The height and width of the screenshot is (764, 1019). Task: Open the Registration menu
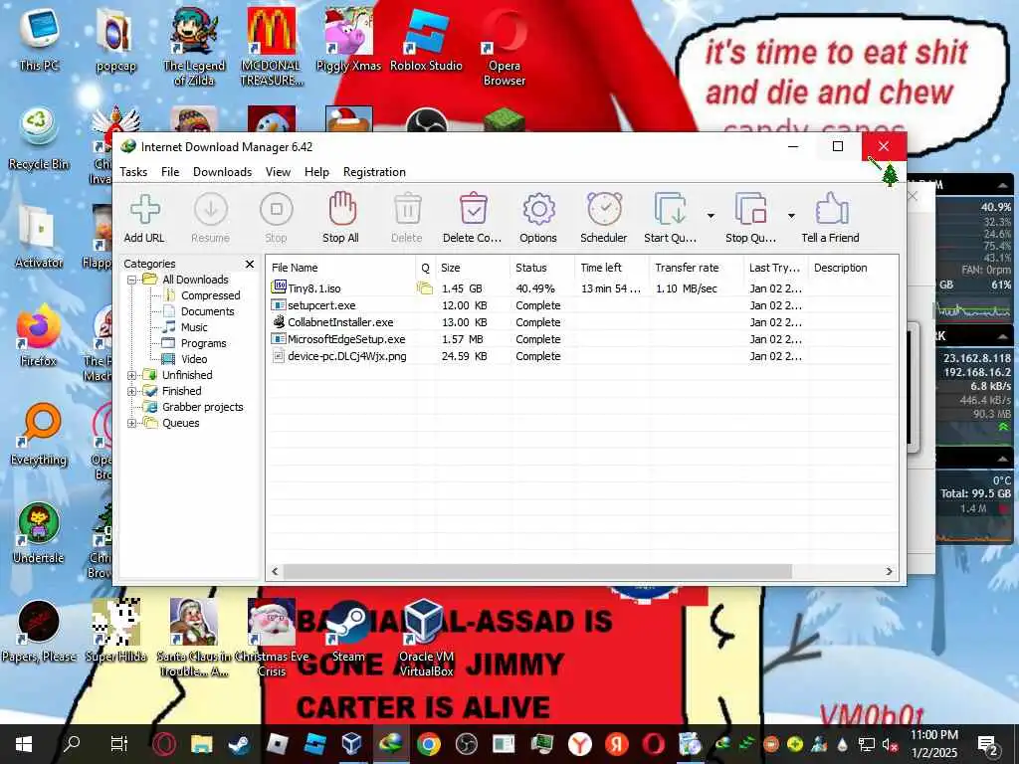pyautogui.click(x=374, y=172)
